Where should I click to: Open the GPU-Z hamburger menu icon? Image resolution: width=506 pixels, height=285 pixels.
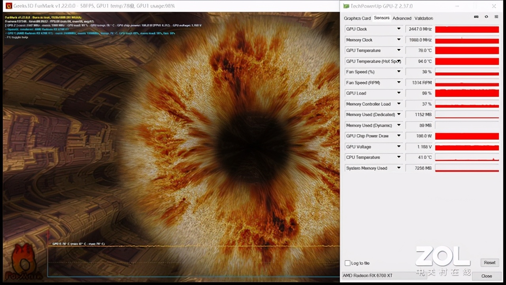click(496, 17)
